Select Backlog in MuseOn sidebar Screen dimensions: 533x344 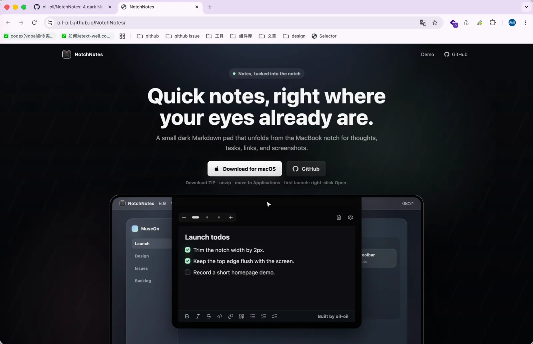click(143, 281)
